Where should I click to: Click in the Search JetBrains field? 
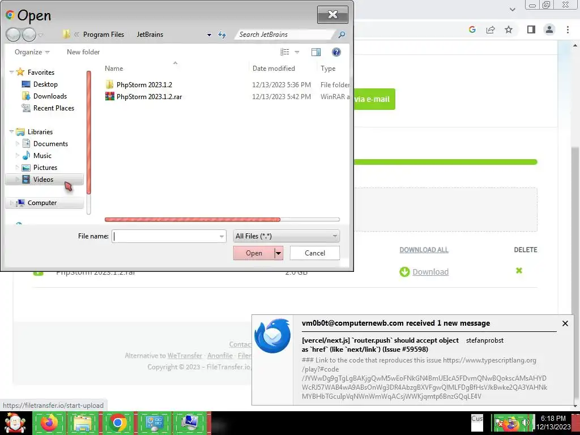point(285,35)
